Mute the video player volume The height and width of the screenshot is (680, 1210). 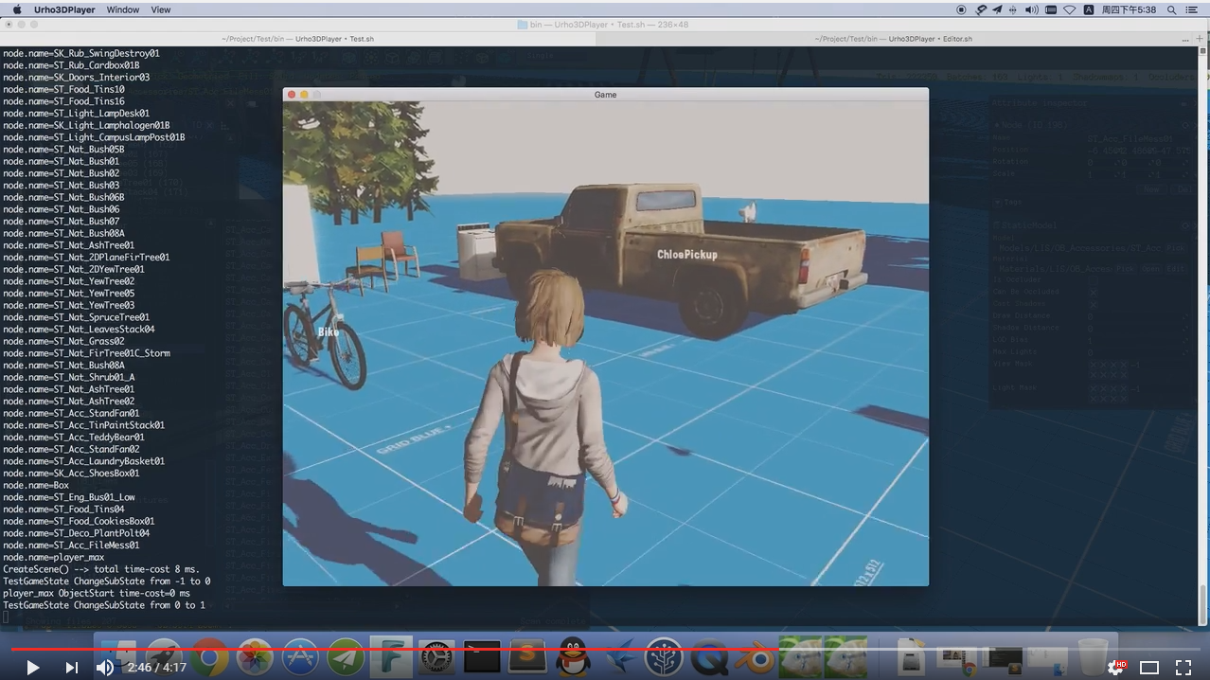(x=105, y=668)
